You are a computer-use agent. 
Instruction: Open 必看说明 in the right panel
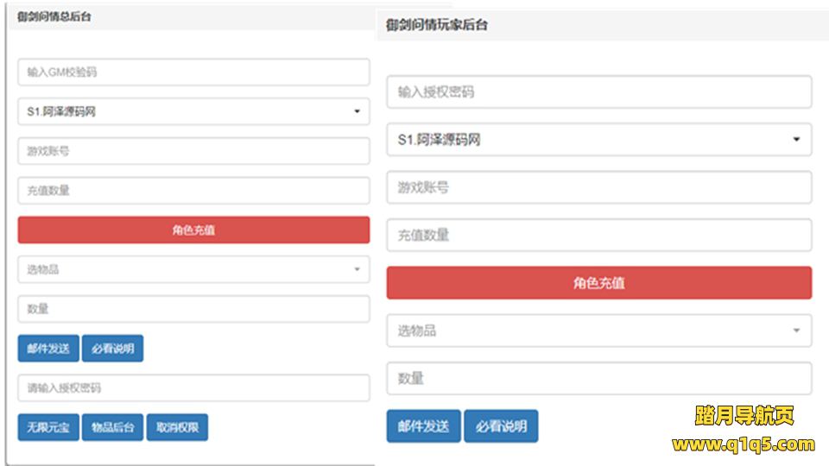point(501,426)
